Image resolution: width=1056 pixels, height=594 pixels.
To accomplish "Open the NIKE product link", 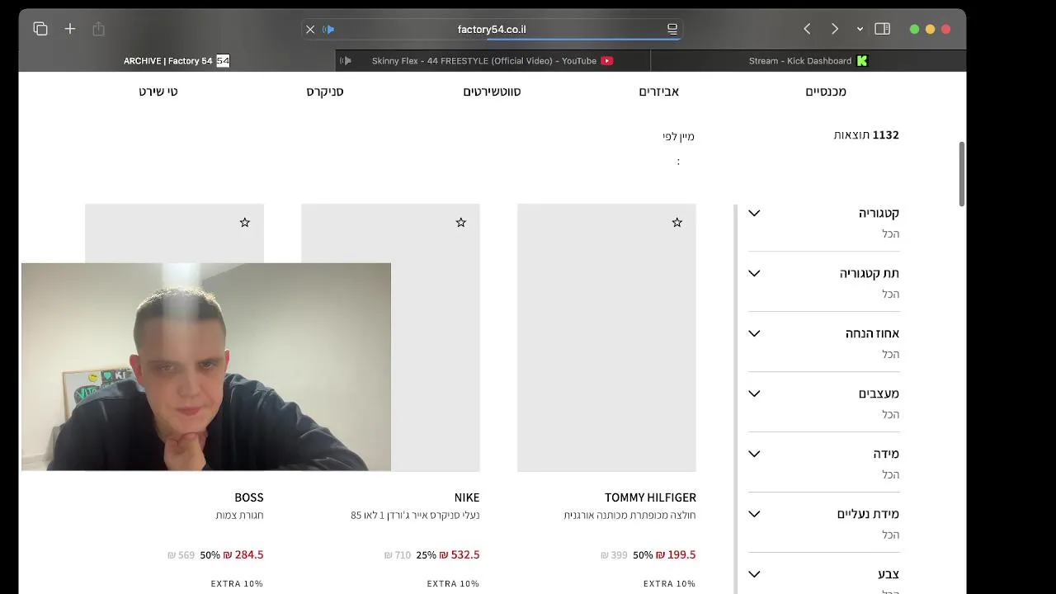I will (467, 497).
